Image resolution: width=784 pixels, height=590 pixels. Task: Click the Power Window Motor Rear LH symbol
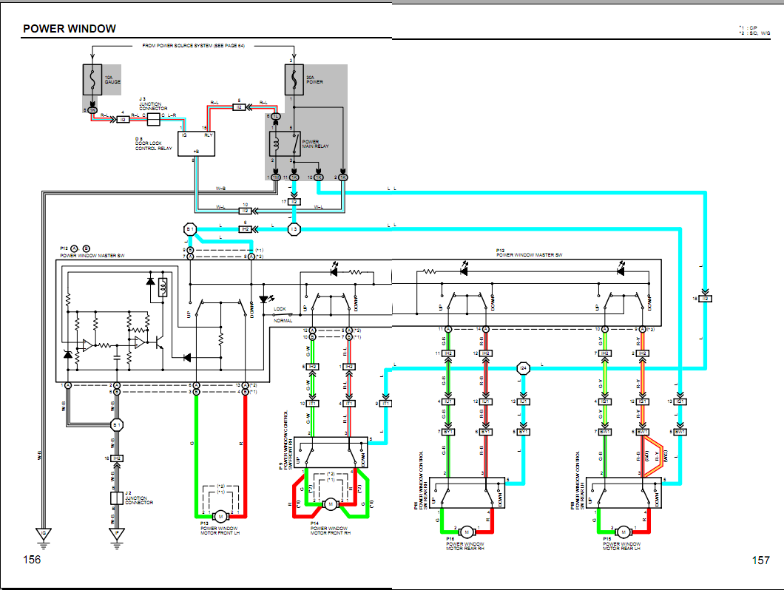624,531
